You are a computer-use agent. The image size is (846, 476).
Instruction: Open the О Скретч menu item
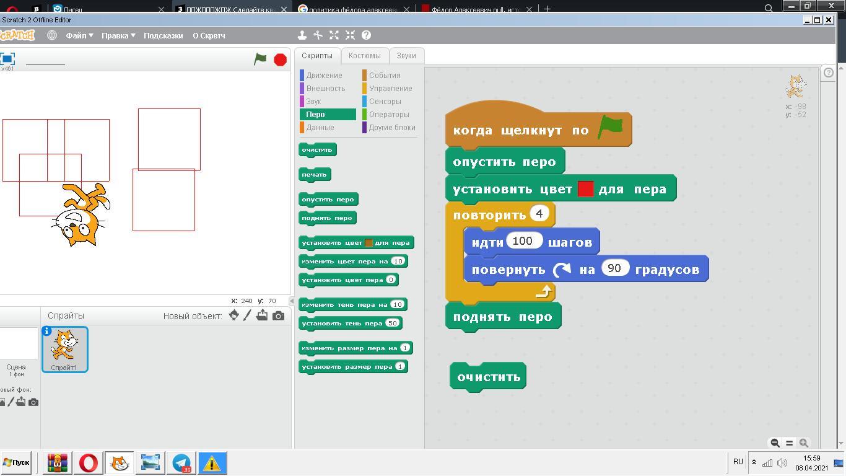209,35
